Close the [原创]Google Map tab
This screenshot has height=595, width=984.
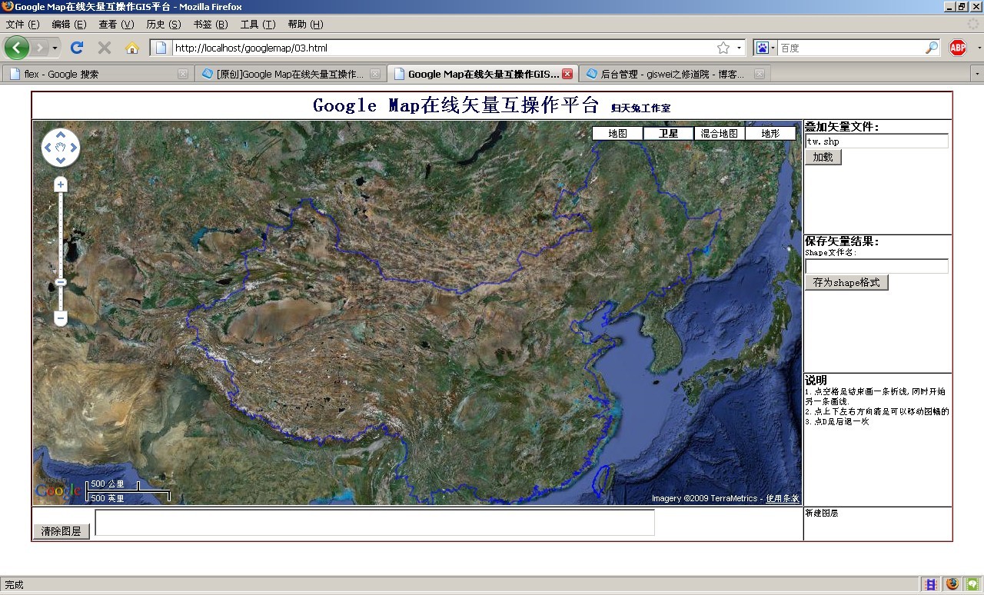pos(374,75)
